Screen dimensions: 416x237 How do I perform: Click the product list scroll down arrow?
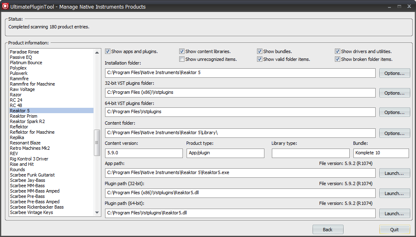point(97,213)
